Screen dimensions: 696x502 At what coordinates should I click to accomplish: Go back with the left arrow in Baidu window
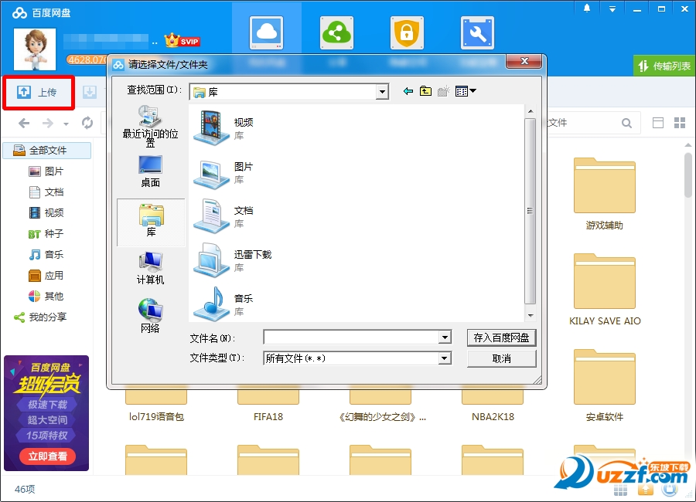pos(24,123)
